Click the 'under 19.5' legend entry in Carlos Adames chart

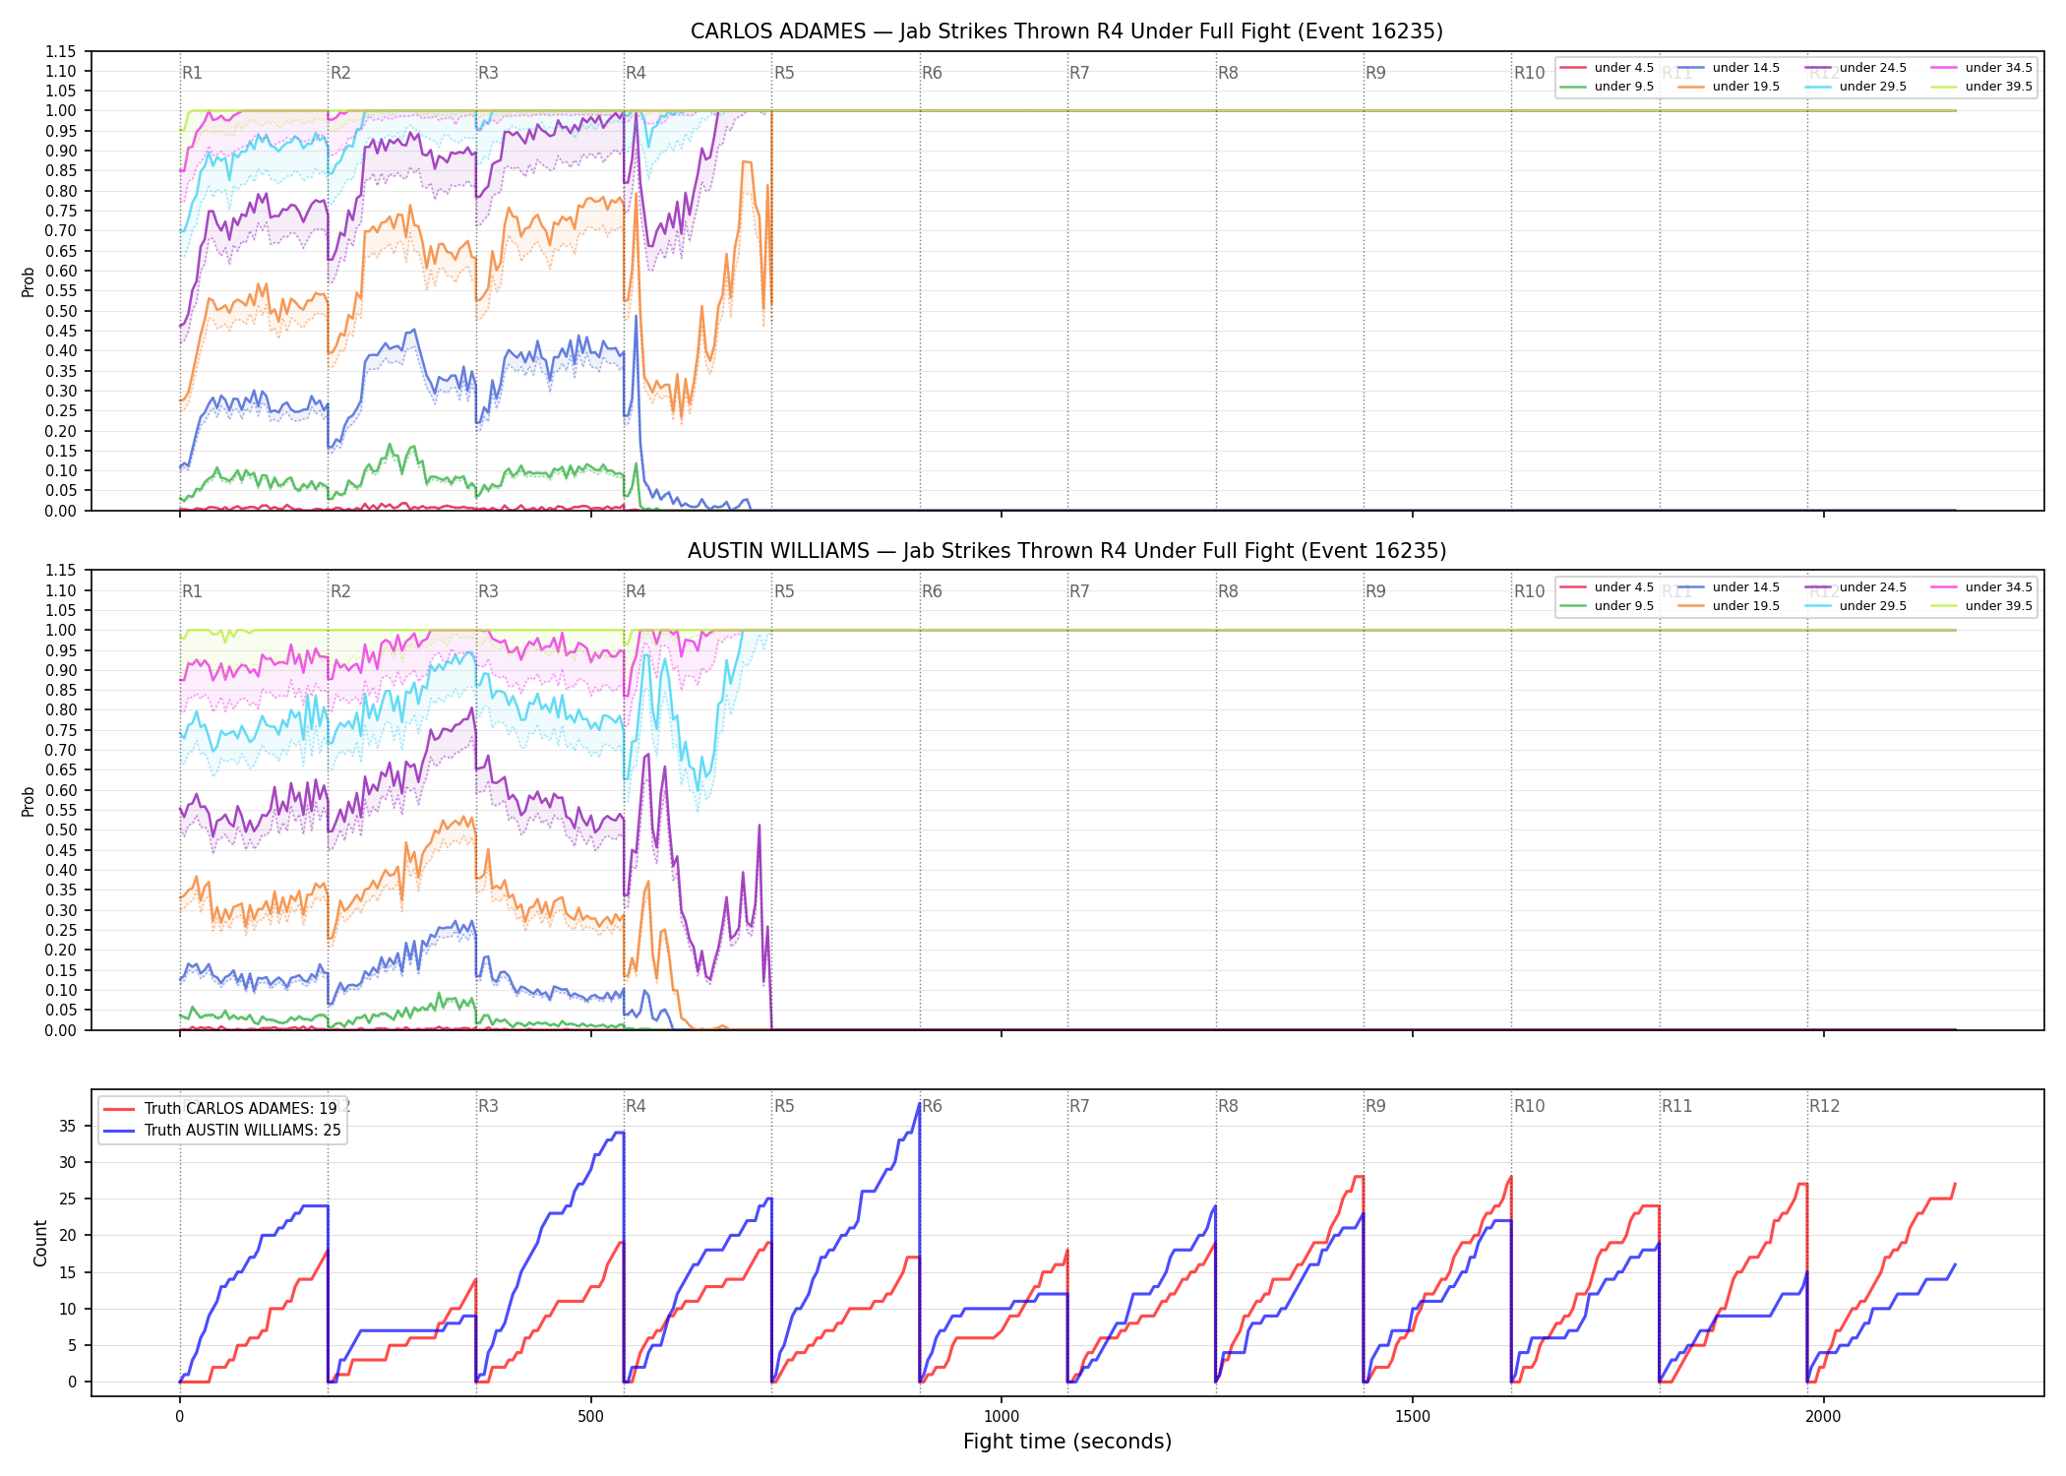point(1730,87)
